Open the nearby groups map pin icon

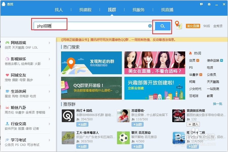pyautogui.click(x=178, y=25)
